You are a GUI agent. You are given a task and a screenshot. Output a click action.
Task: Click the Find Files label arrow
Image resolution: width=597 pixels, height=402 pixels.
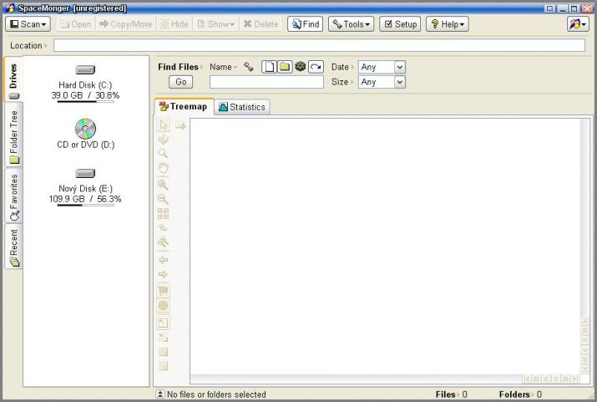pos(202,67)
